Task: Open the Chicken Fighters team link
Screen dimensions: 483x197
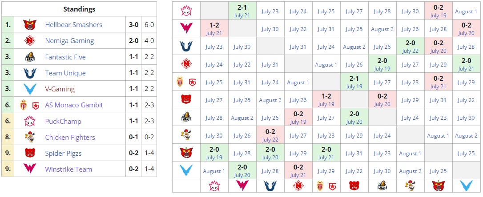Action: [x=70, y=138]
